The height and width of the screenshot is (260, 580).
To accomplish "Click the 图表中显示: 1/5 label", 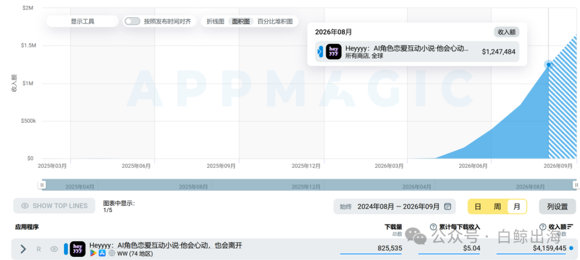I will click(x=119, y=206).
